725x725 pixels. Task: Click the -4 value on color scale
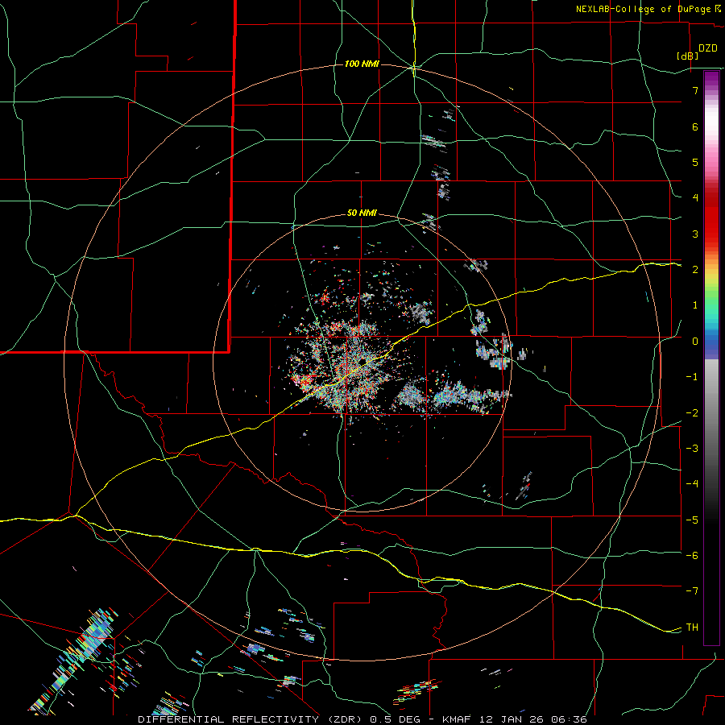692,484
